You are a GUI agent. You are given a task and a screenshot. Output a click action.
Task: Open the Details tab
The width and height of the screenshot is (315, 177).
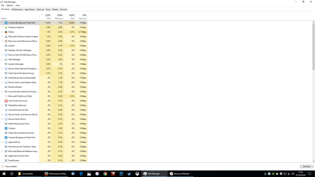point(55,10)
